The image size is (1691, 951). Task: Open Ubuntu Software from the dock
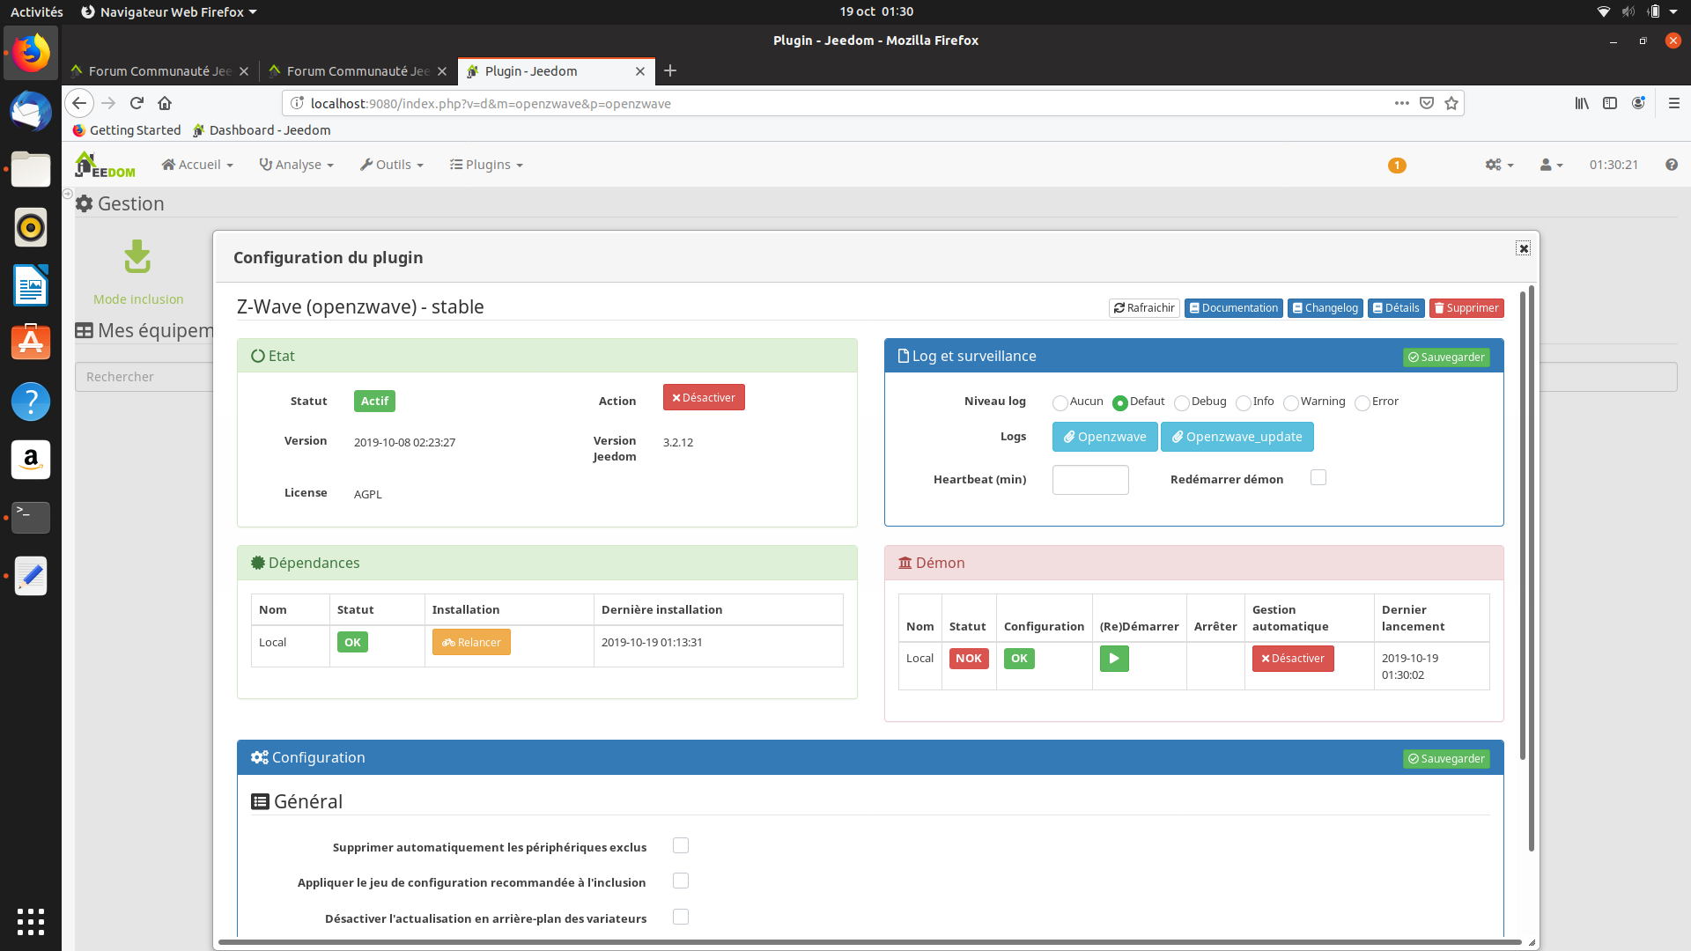tap(31, 343)
